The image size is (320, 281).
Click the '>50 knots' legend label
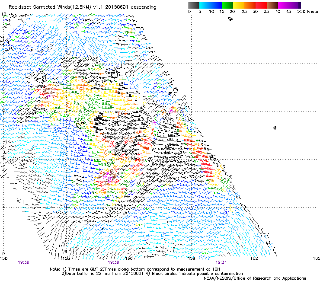pos(307,12)
